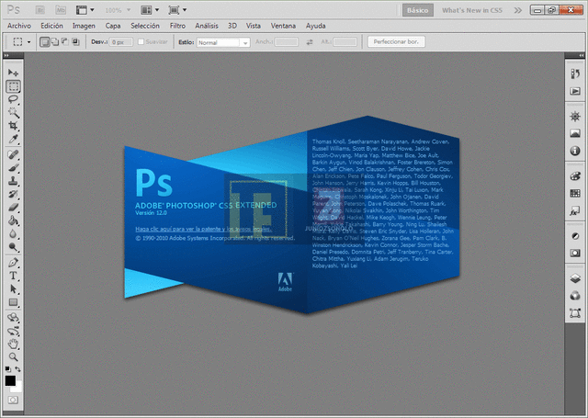Enable Subtract from selection mode
This screenshot has height=418, width=588.
coord(65,42)
